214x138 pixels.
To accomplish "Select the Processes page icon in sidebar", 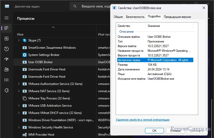I will pyautogui.click(x=6, y=28).
